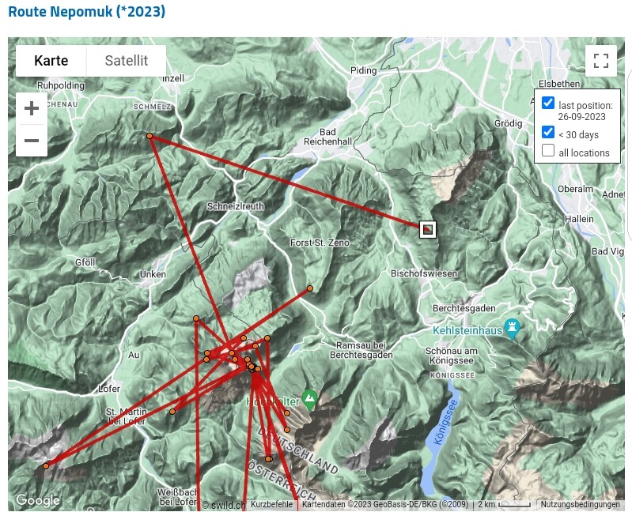Image resolution: width=632 pixels, height=512 pixels.
Task: Click the Weißbach bei Lofer label
Action: pos(177,497)
